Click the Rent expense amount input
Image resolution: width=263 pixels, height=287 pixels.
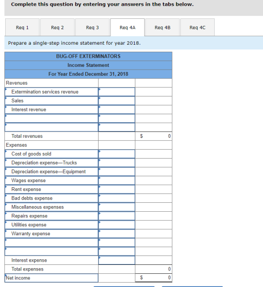[x=117, y=190]
